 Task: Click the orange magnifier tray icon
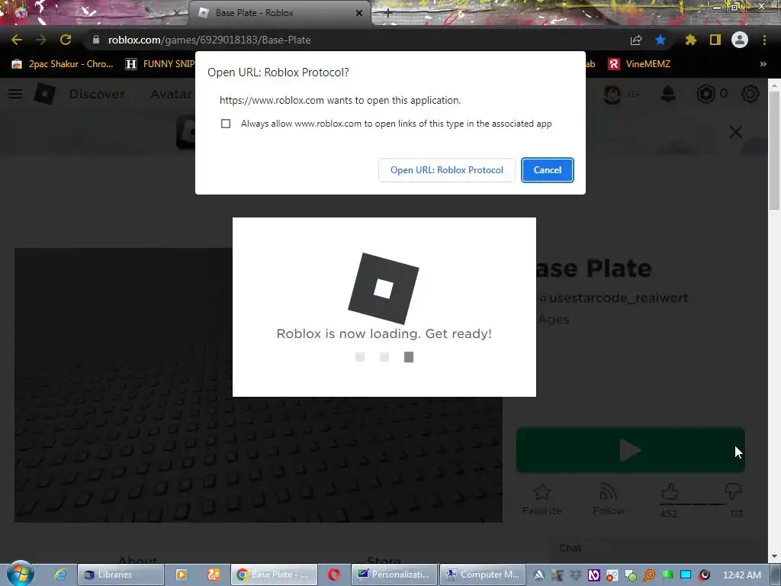tap(648, 575)
